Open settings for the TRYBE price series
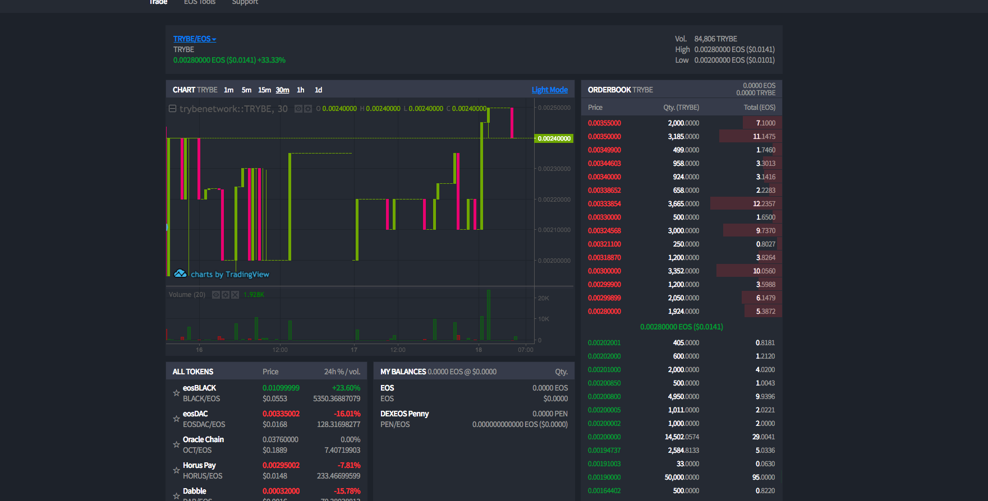Viewport: 988px width, 501px height. [308, 109]
